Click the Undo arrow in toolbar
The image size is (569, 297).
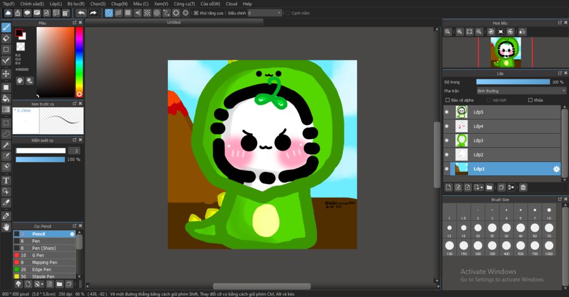tap(81, 13)
